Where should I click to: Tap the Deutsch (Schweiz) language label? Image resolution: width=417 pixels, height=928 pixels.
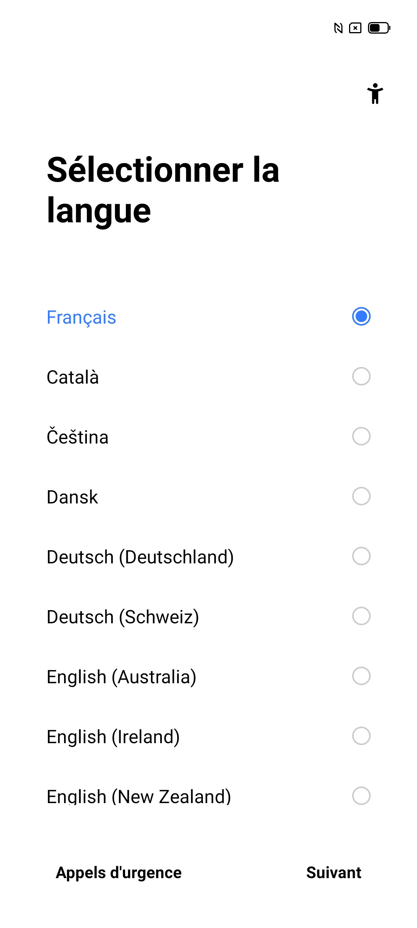tap(123, 617)
